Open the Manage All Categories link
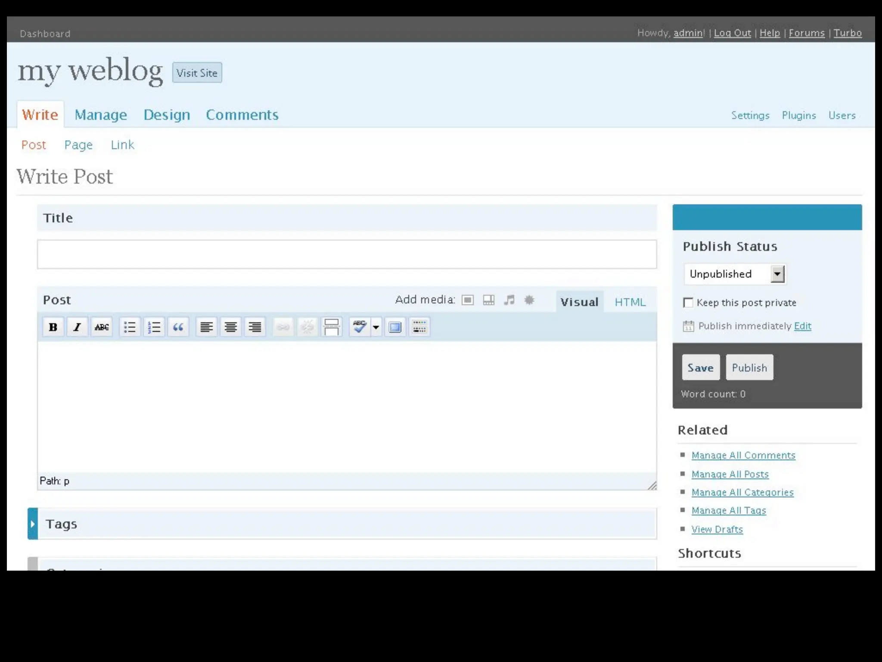The height and width of the screenshot is (662, 882). (742, 492)
